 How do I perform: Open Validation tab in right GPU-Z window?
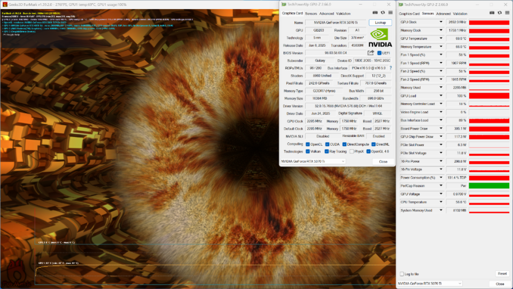tap(460, 14)
